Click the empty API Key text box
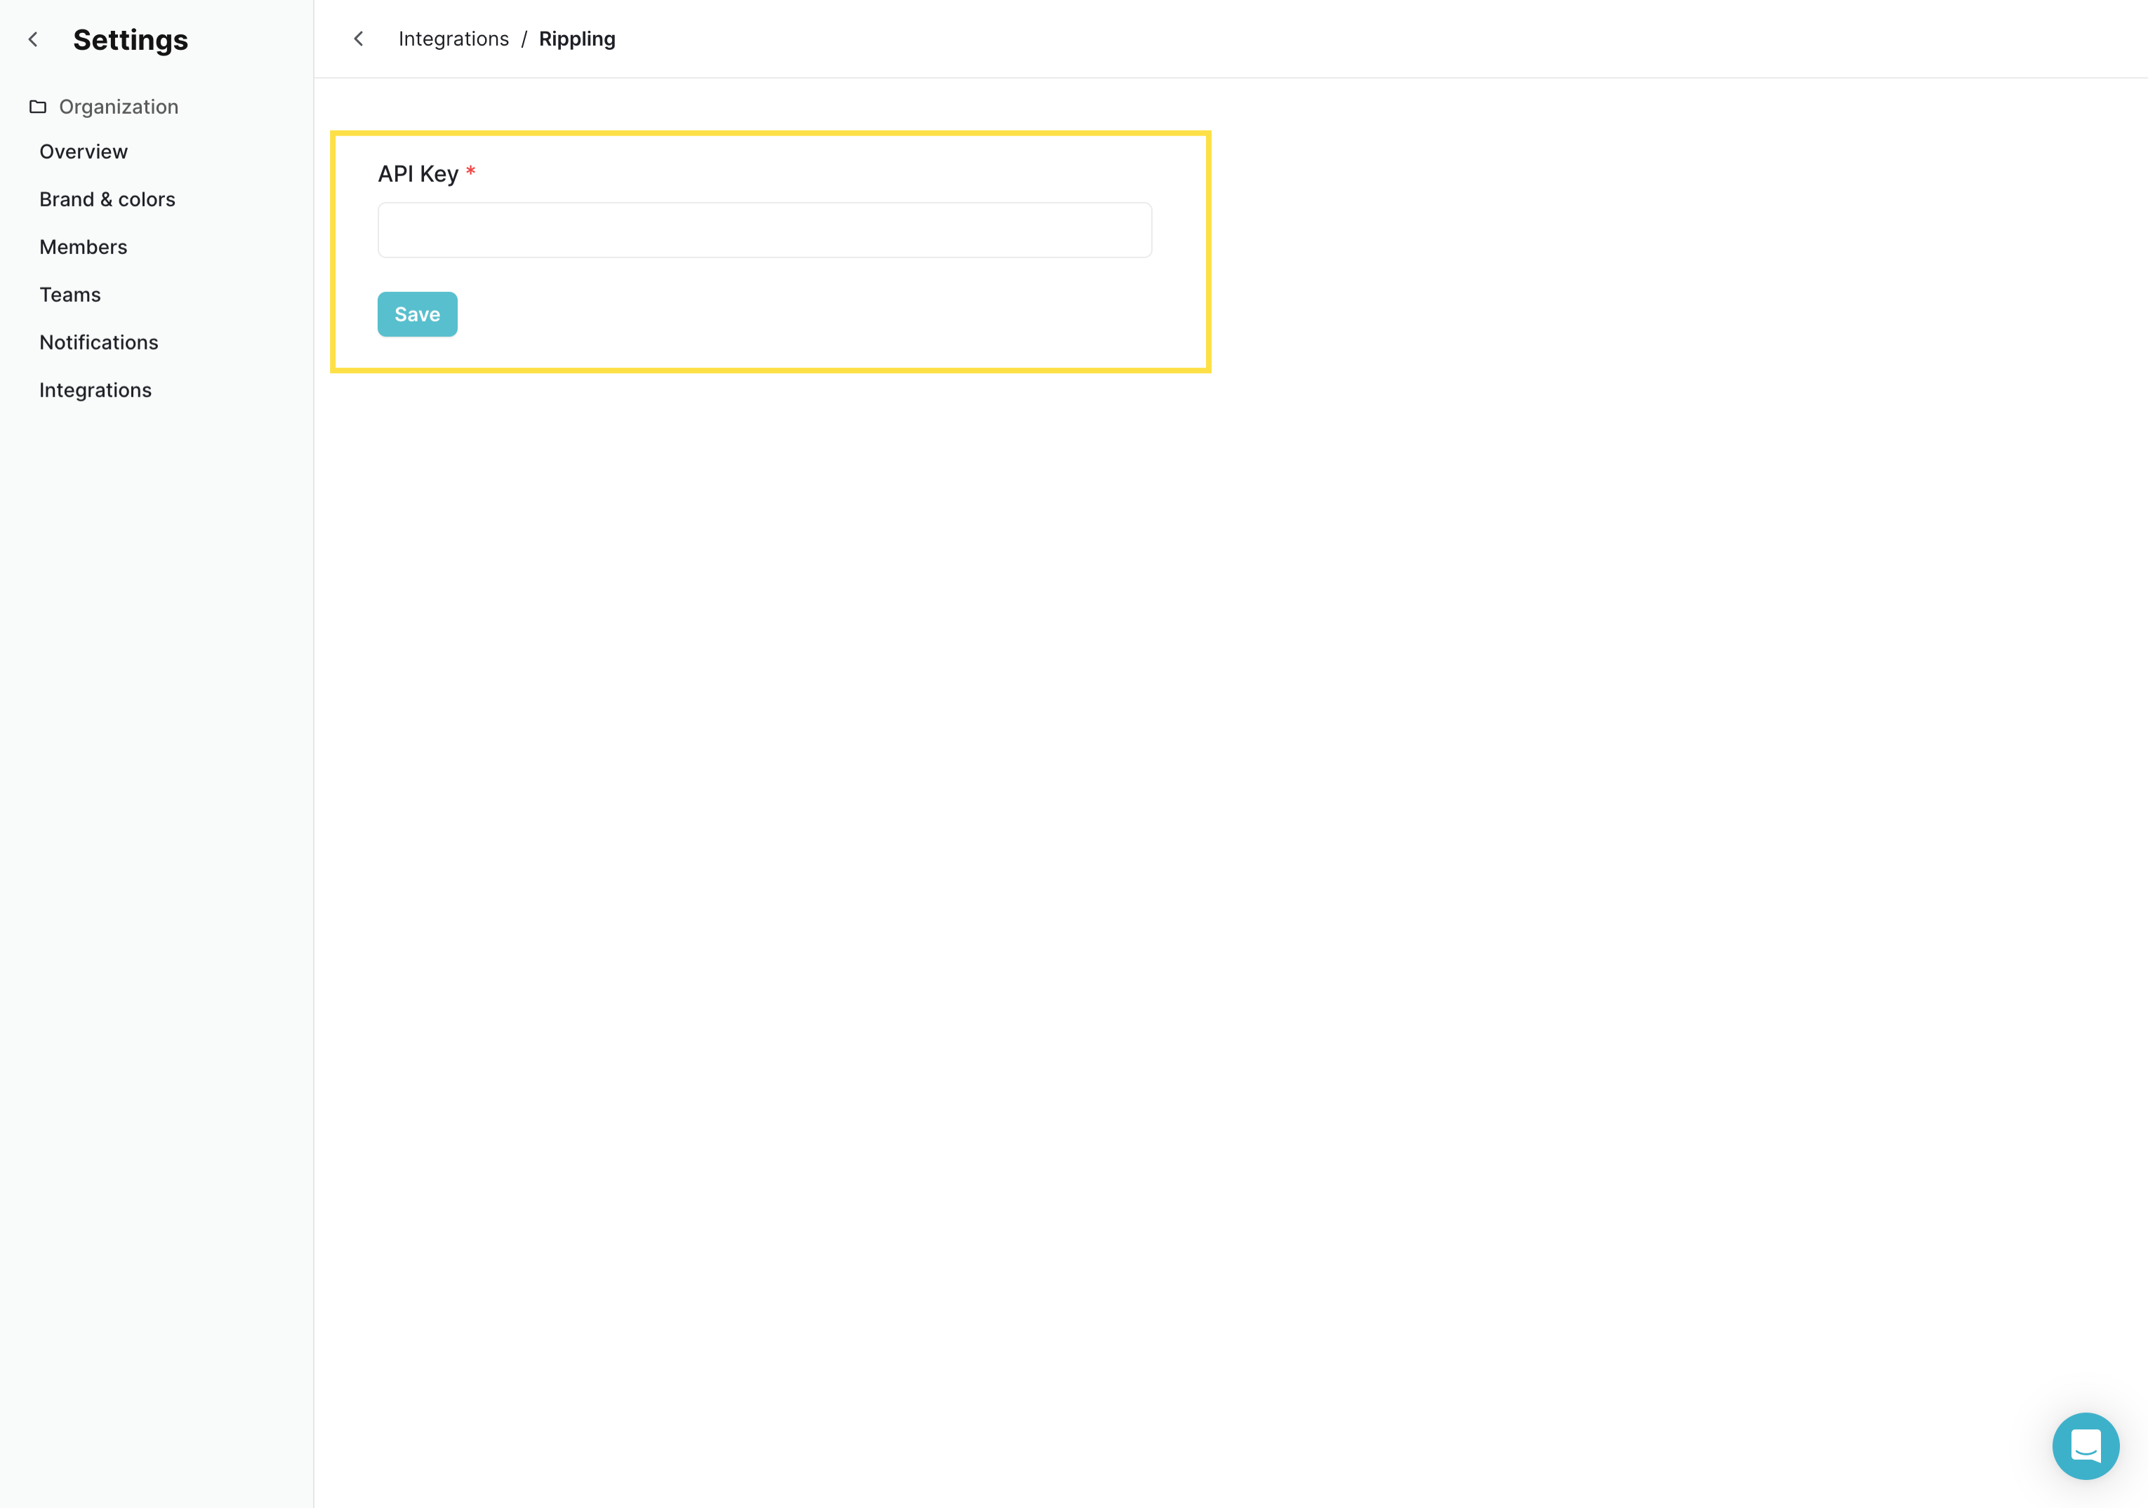 764,229
